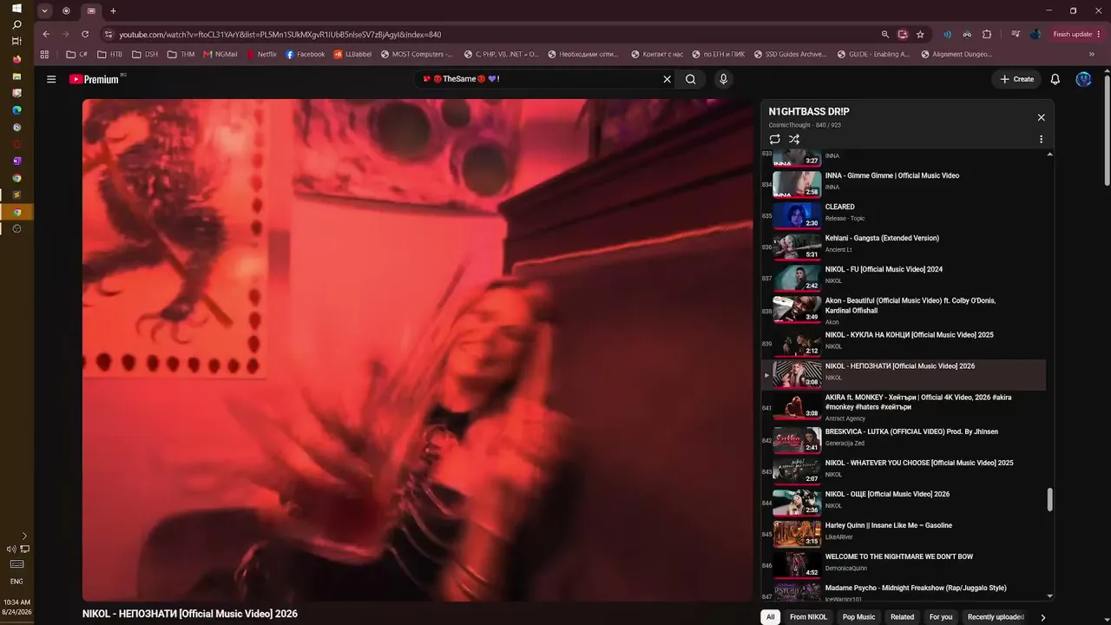Select the Recently uploaded filter chip

(x=996, y=617)
